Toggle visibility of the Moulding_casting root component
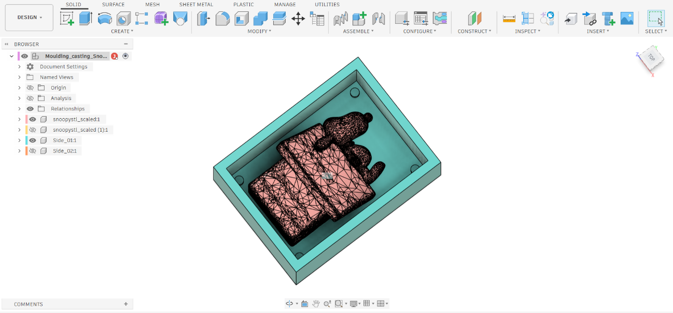The height and width of the screenshot is (313, 673). point(24,56)
